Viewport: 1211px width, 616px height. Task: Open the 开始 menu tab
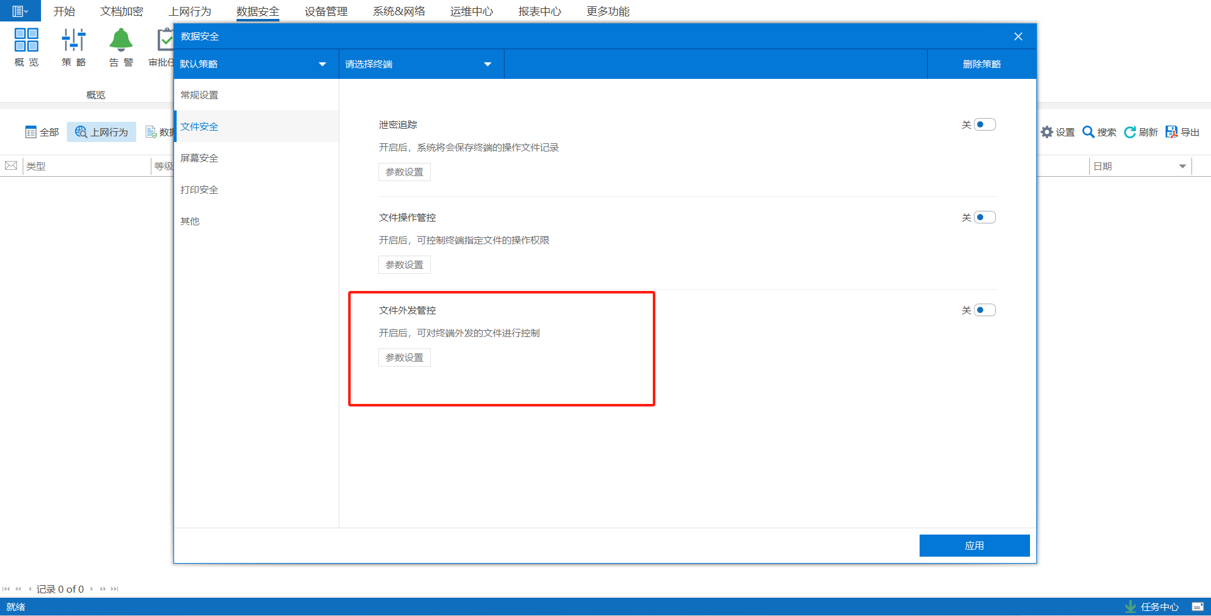coord(64,11)
